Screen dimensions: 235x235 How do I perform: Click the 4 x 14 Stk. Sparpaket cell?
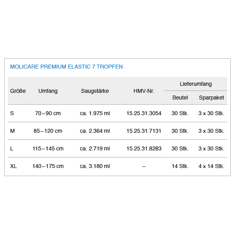point(211,166)
